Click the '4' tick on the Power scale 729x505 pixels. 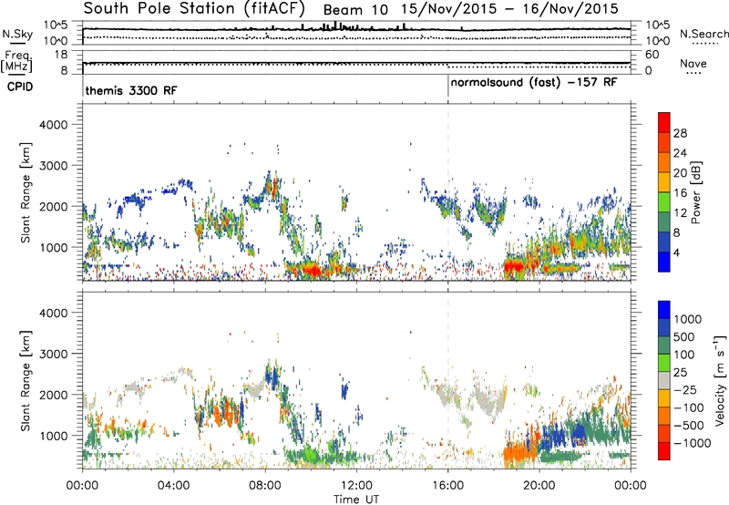(677, 252)
